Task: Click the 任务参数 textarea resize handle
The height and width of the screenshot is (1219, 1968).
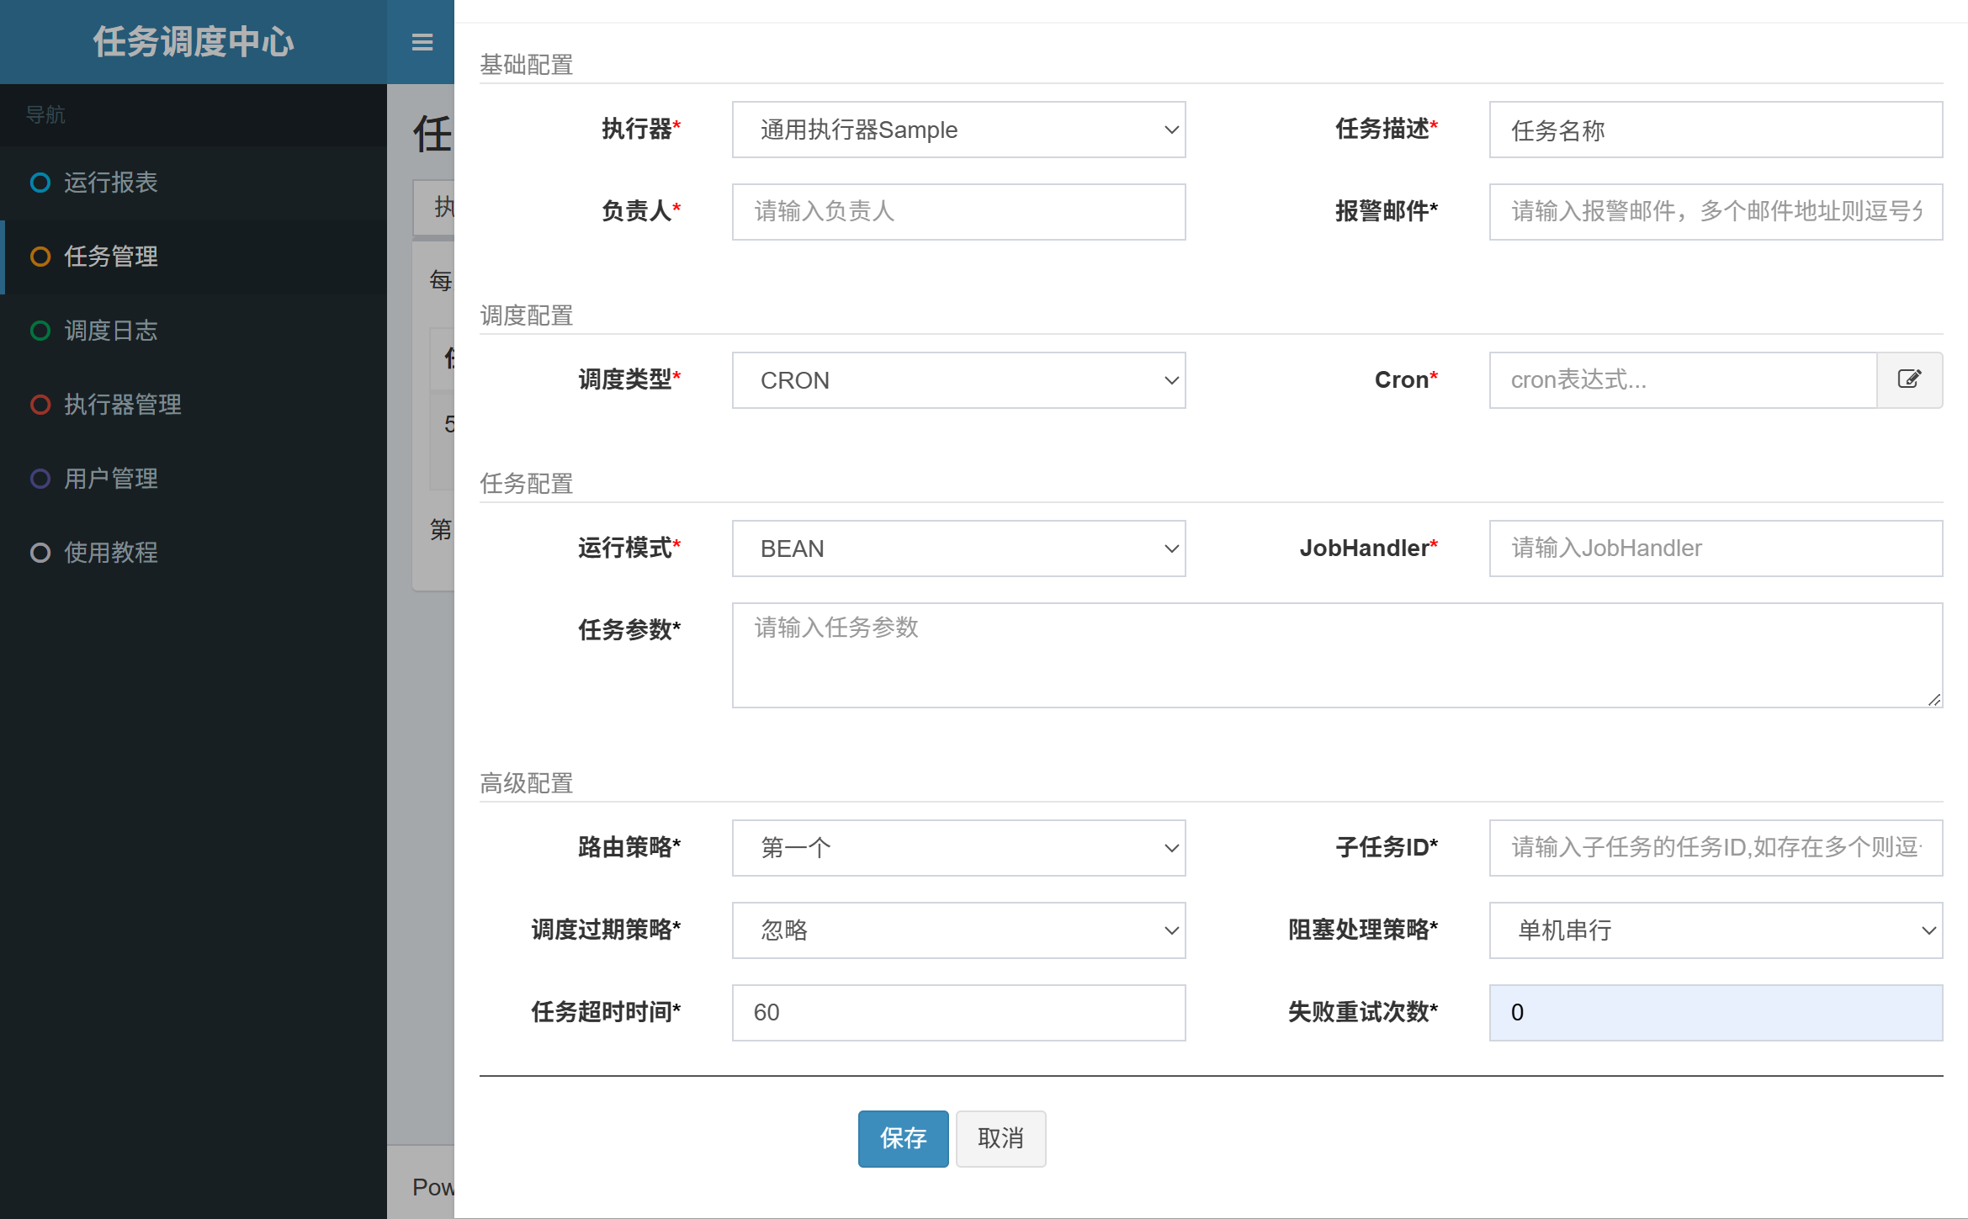Action: 1934,699
